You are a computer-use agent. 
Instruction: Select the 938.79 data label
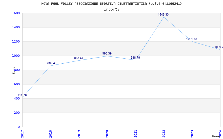click(135, 58)
